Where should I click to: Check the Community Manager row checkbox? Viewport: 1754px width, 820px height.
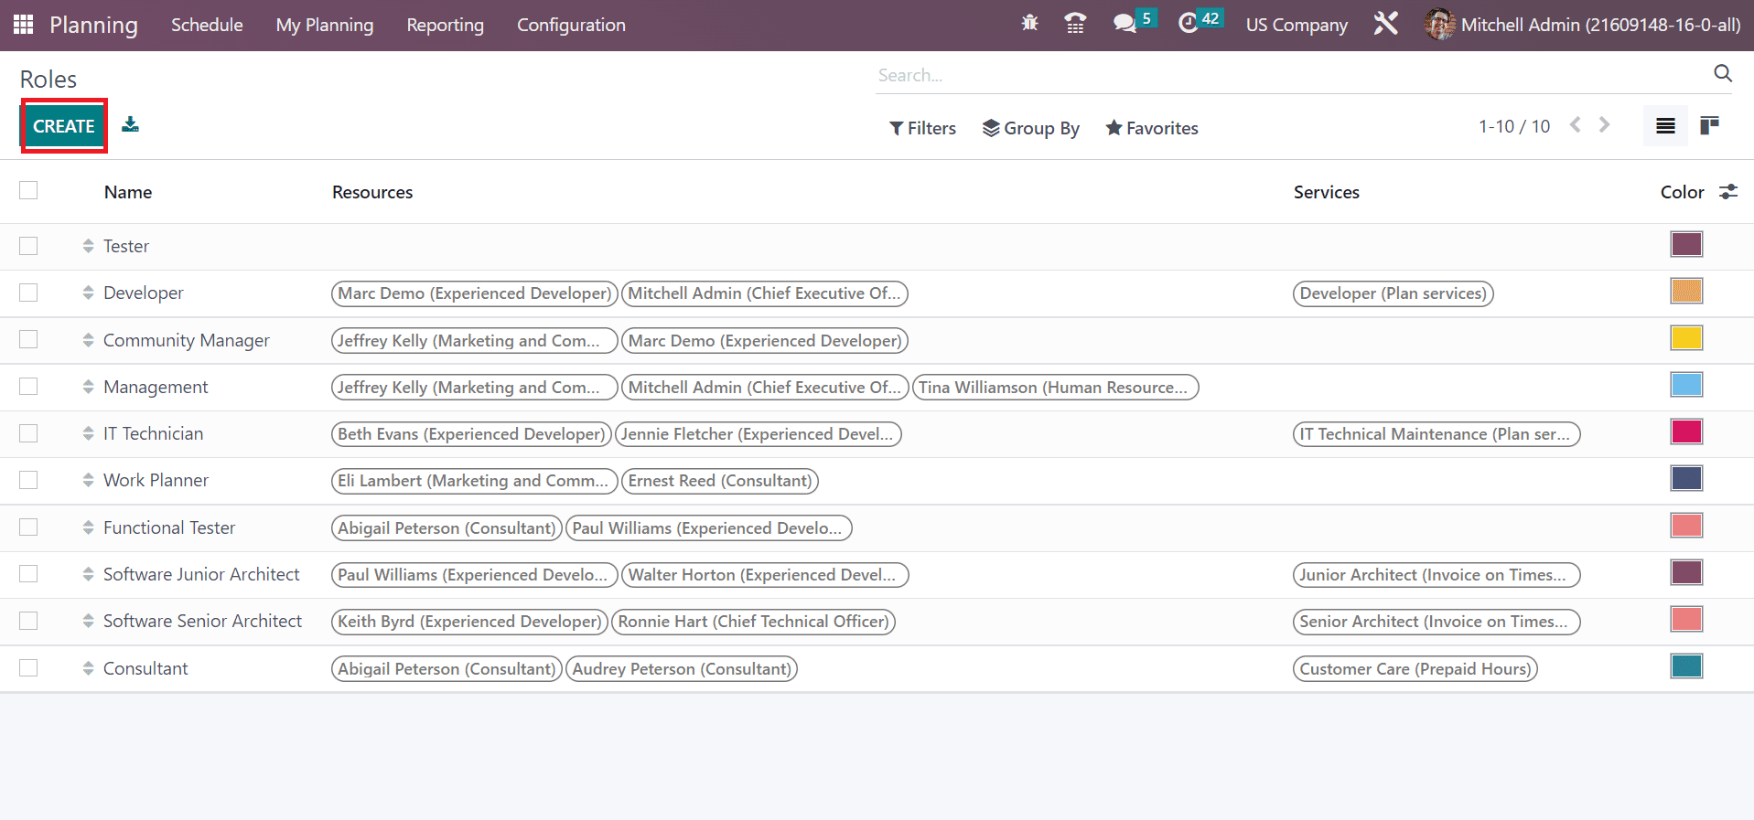pos(28,340)
